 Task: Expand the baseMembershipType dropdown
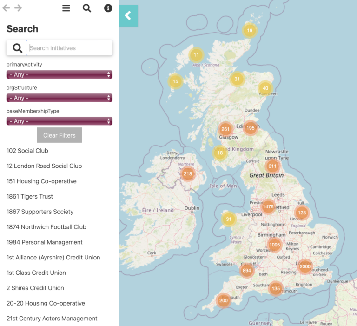pos(59,121)
